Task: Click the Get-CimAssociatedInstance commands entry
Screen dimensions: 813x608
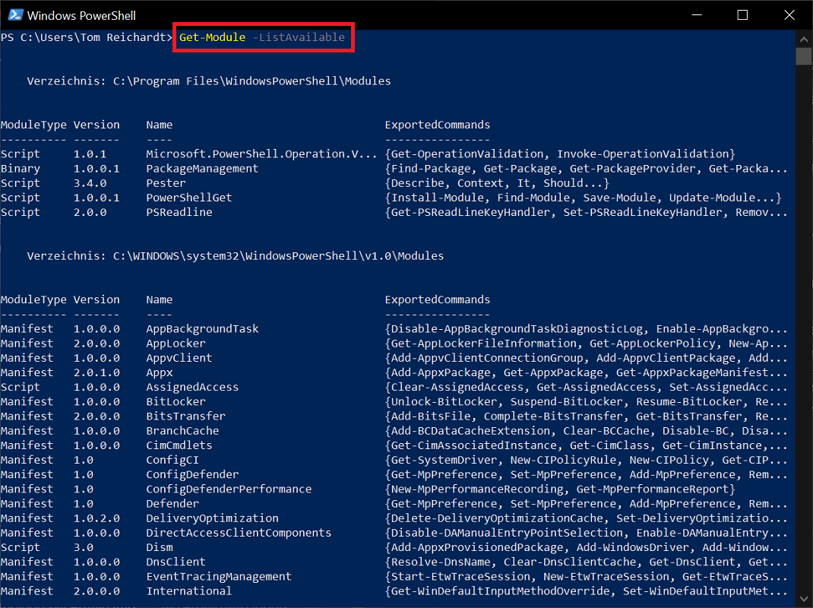Action: [587, 445]
